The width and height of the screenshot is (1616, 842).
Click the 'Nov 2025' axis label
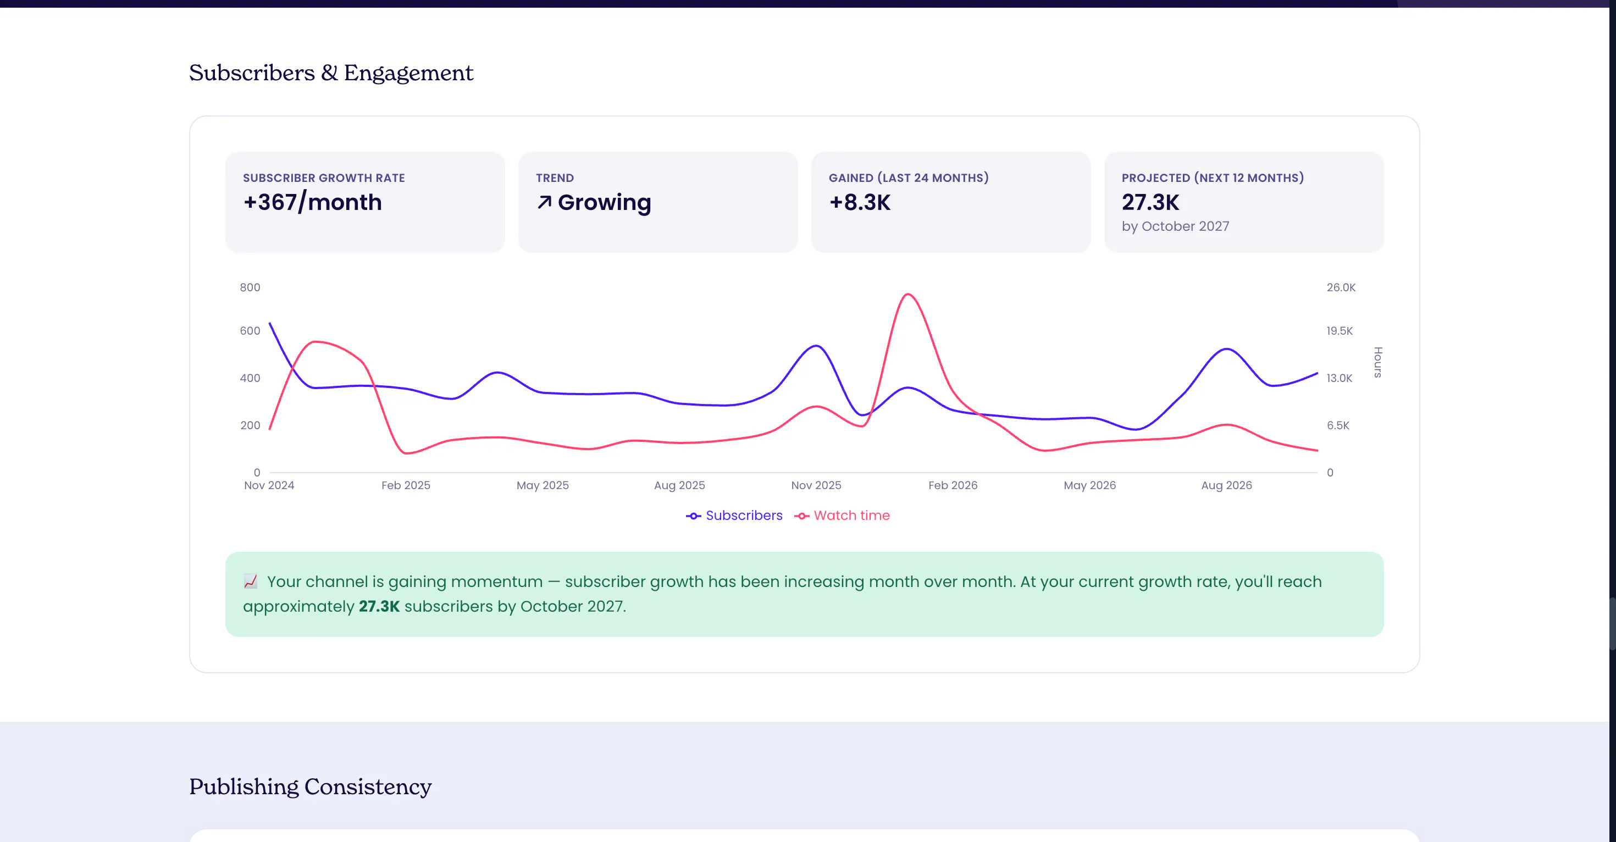point(816,485)
